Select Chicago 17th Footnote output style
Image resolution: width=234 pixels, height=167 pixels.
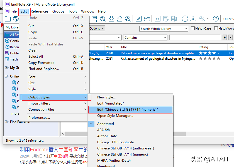[x=131, y=142]
